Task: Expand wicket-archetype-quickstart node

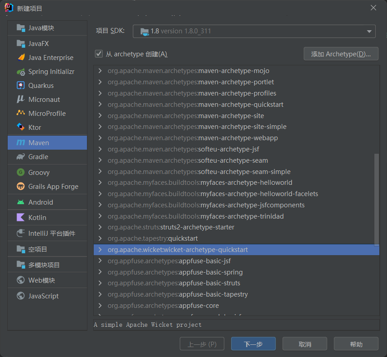Action: point(100,250)
